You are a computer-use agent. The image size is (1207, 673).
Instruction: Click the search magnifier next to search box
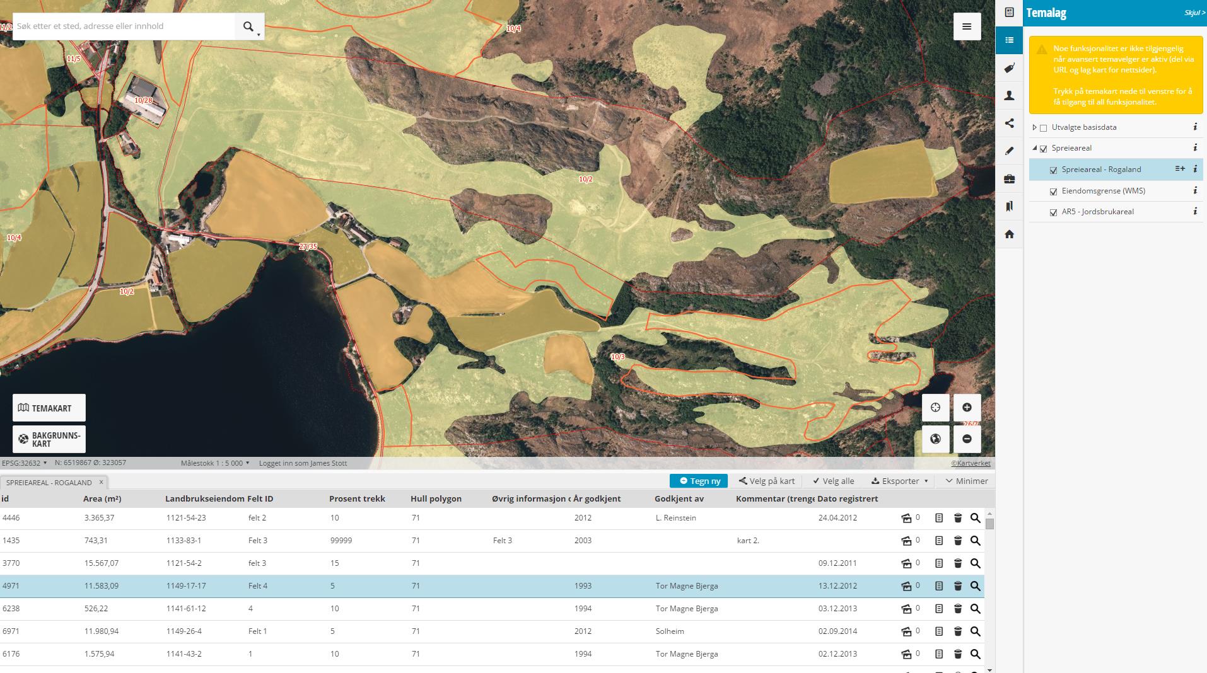coord(248,26)
